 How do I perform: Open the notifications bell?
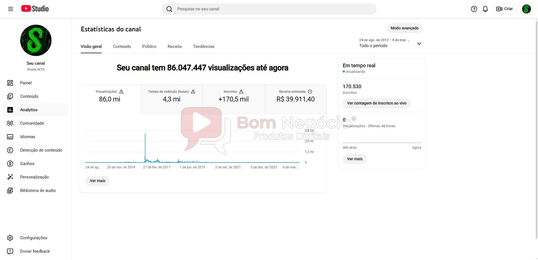(485, 9)
